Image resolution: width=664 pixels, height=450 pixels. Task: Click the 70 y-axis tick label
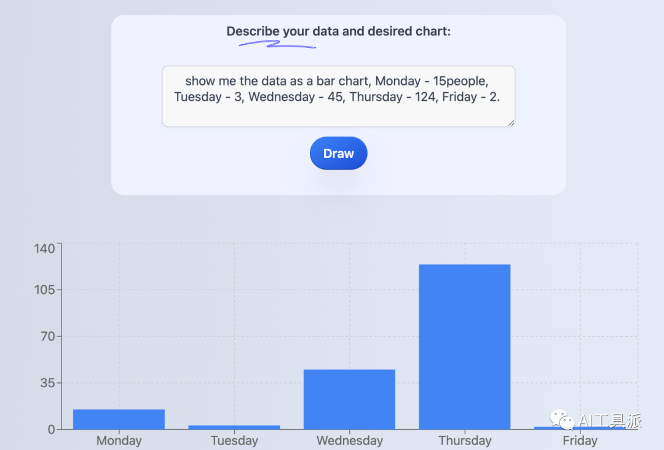(48, 336)
